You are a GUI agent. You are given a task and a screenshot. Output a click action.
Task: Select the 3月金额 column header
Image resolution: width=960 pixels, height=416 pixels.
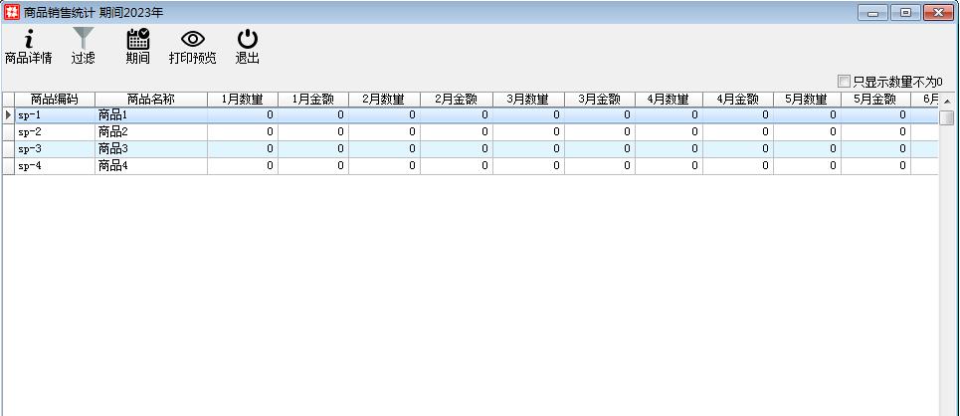tap(599, 100)
